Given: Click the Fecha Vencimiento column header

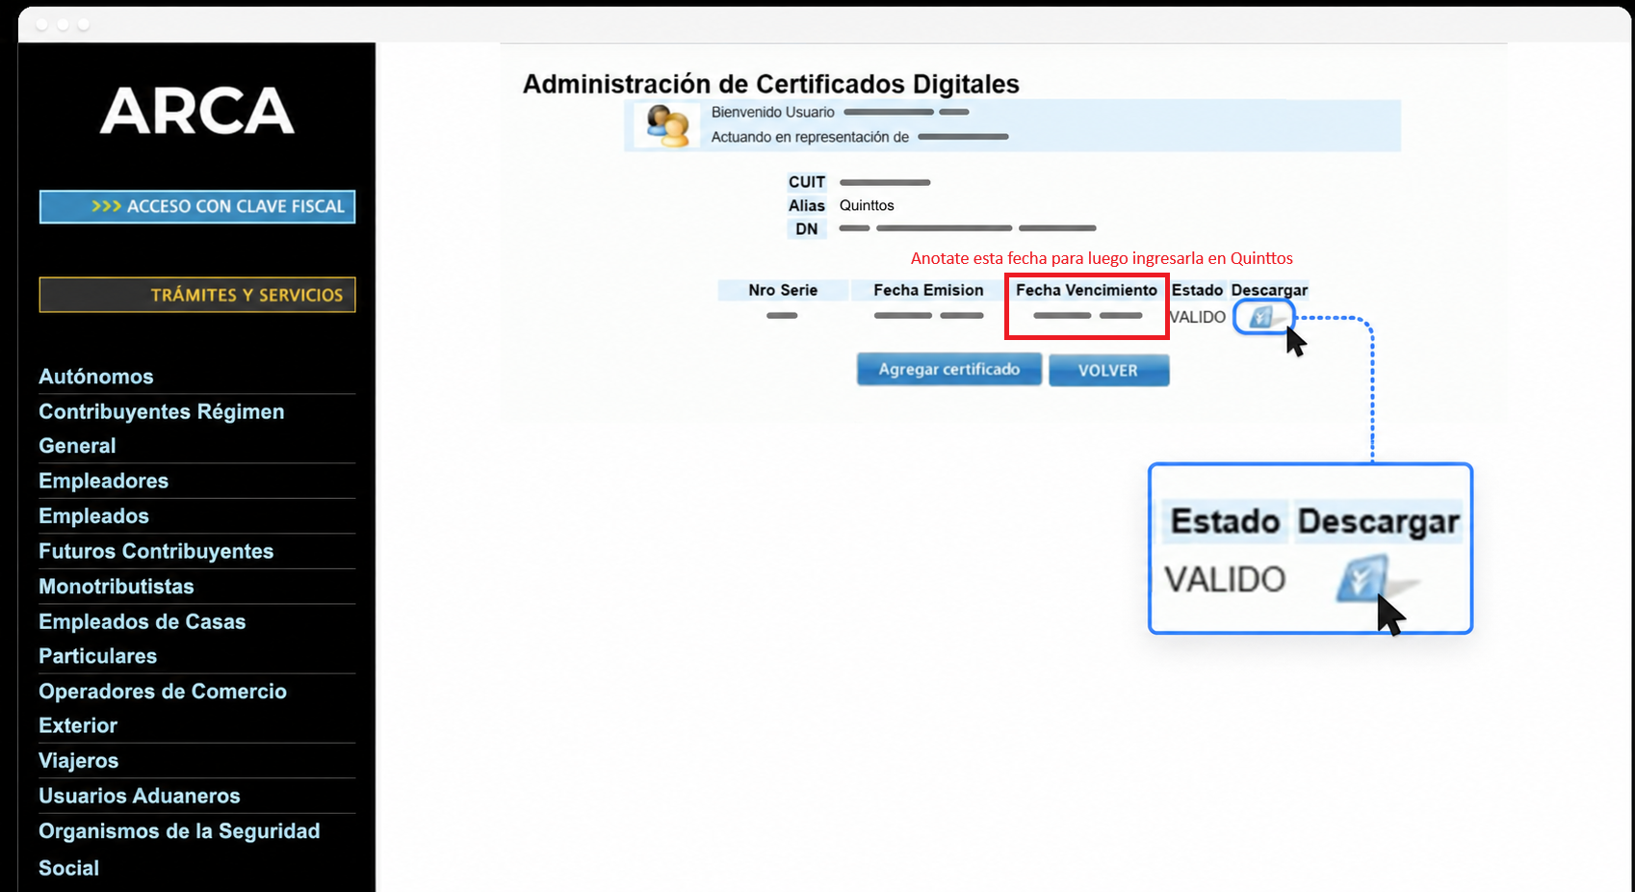Looking at the screenshot, I should pyautogui.click(x=1086, y=290).
